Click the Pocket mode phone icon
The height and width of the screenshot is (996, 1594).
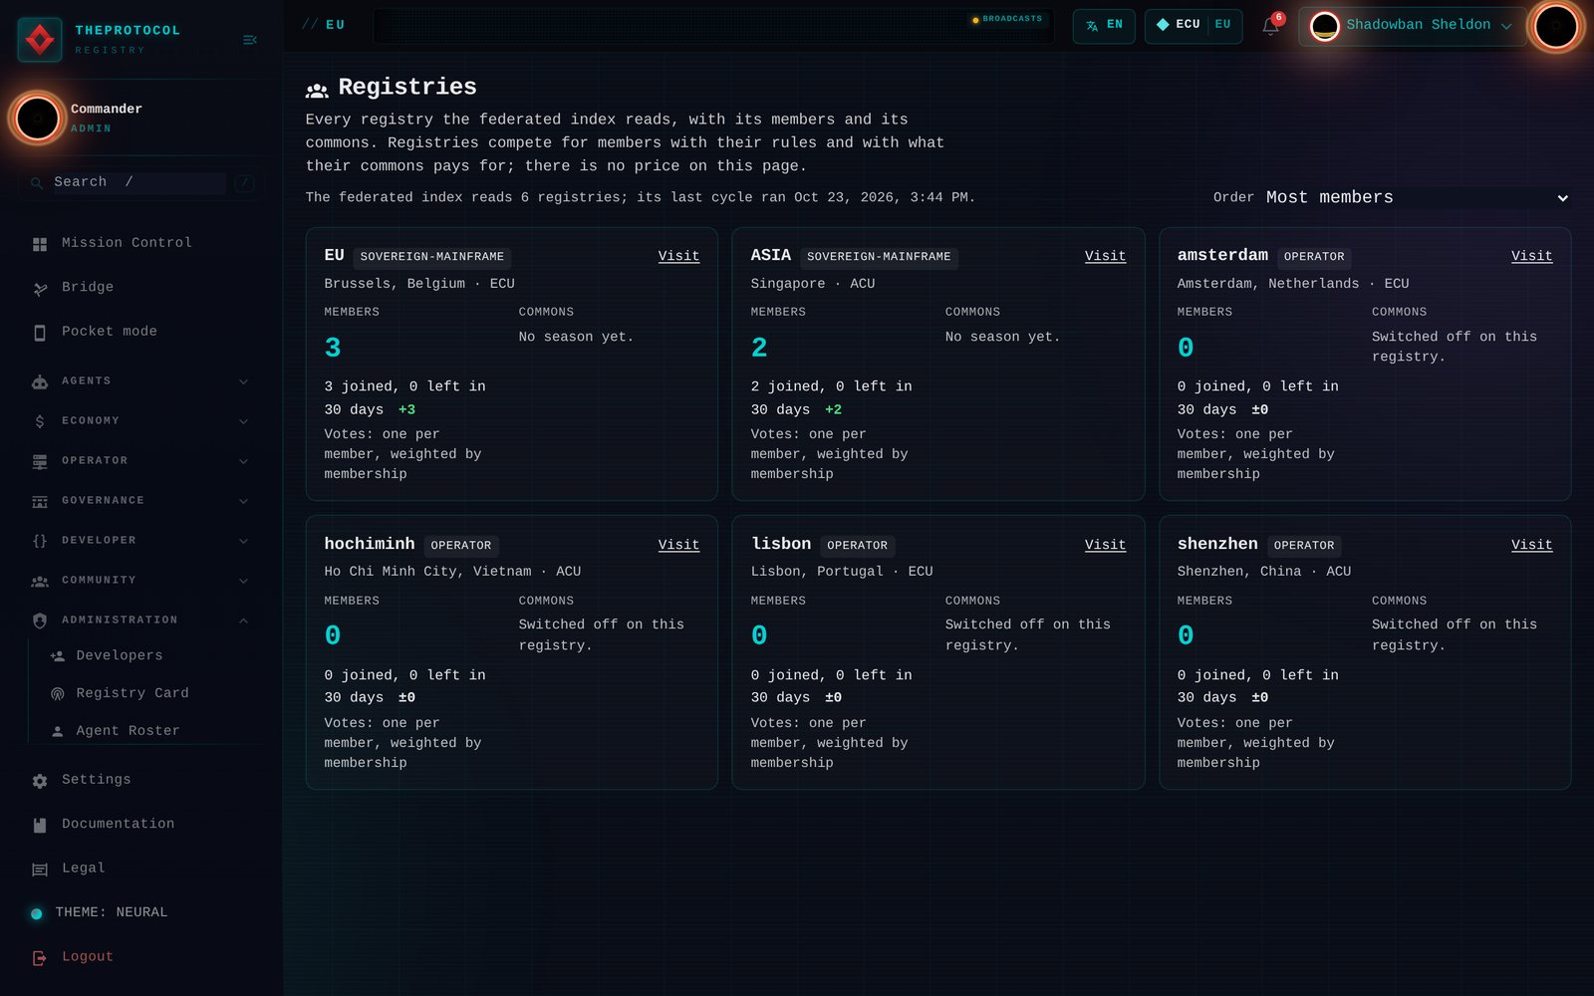40,333
